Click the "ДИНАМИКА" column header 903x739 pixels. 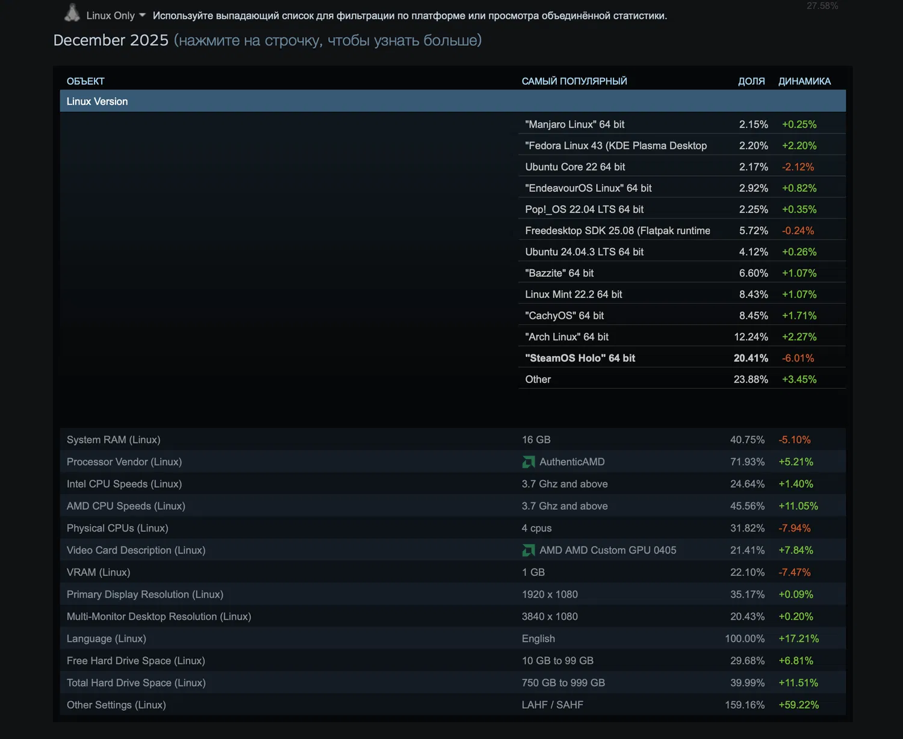(x=804, y=81)
